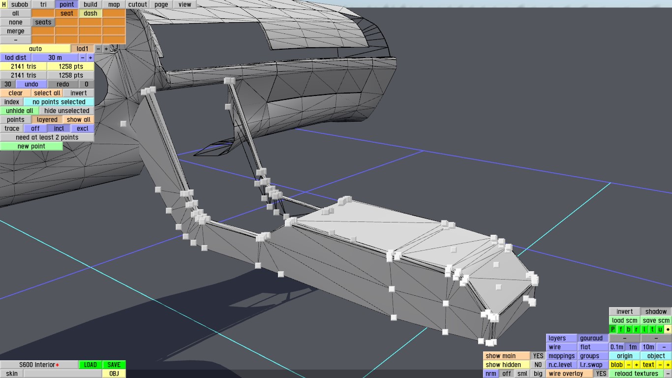Set grid size to 10m

648,347
